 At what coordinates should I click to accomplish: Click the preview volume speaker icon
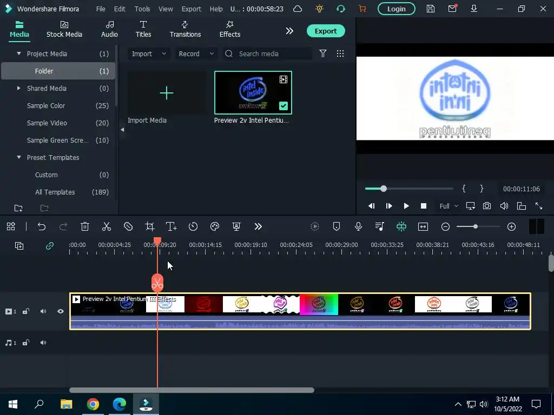point(504,206)
